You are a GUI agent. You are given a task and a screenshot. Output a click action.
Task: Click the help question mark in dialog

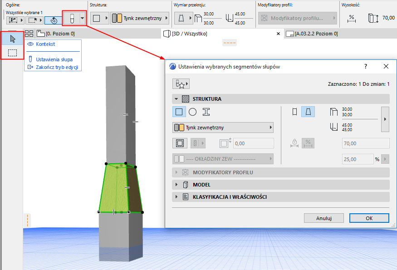point(366,66)
